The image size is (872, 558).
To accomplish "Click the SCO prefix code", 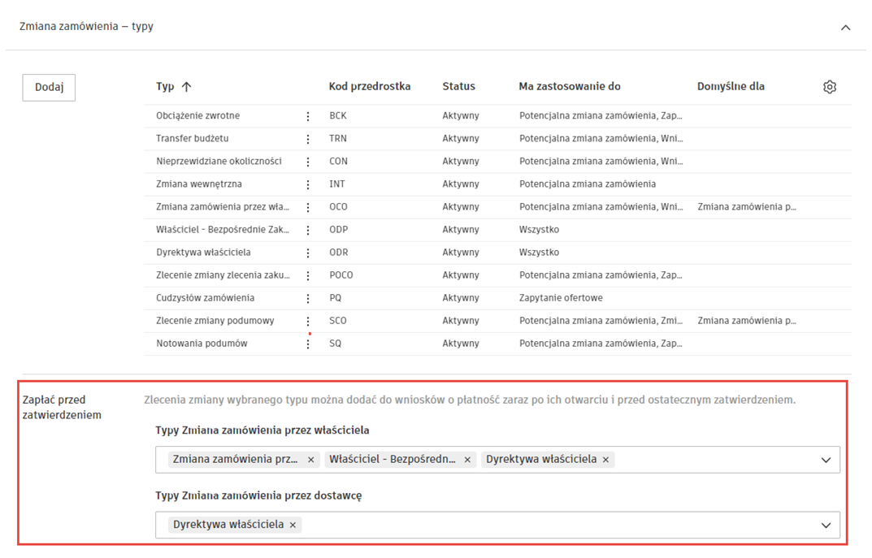I will point(338,321).
